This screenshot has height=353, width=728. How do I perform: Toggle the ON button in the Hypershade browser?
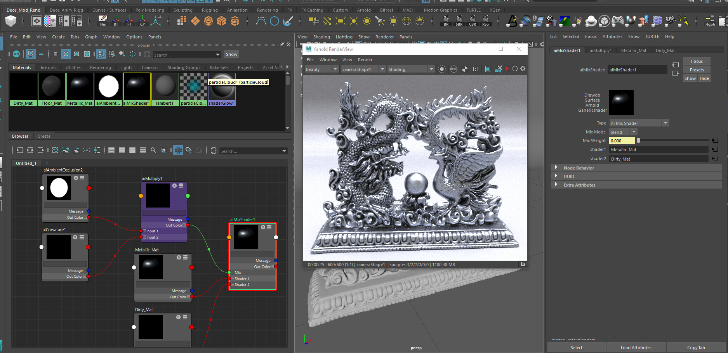click(16, 54)
